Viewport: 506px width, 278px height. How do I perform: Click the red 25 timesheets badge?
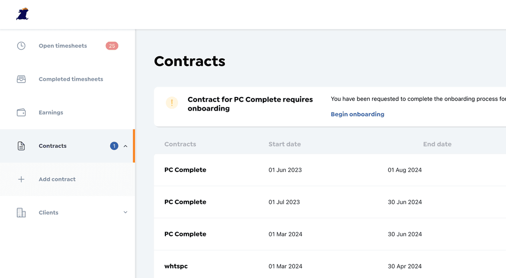click(x=112, y=46)
